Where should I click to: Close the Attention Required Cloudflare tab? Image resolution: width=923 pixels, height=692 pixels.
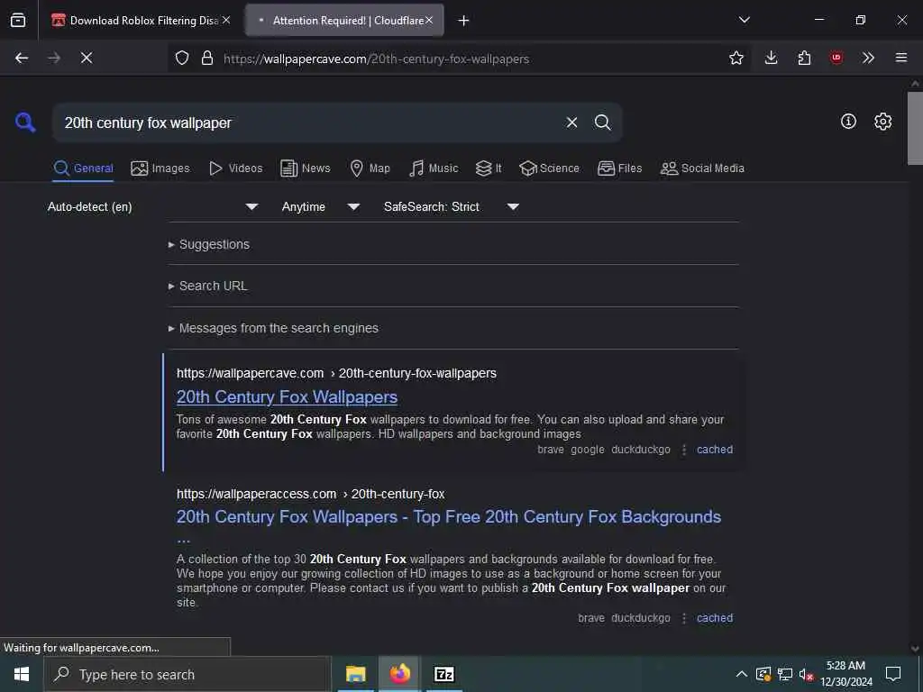429,20
